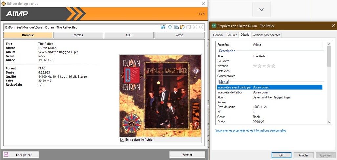Set Notation to fifth star

click(x=273, y=66)
